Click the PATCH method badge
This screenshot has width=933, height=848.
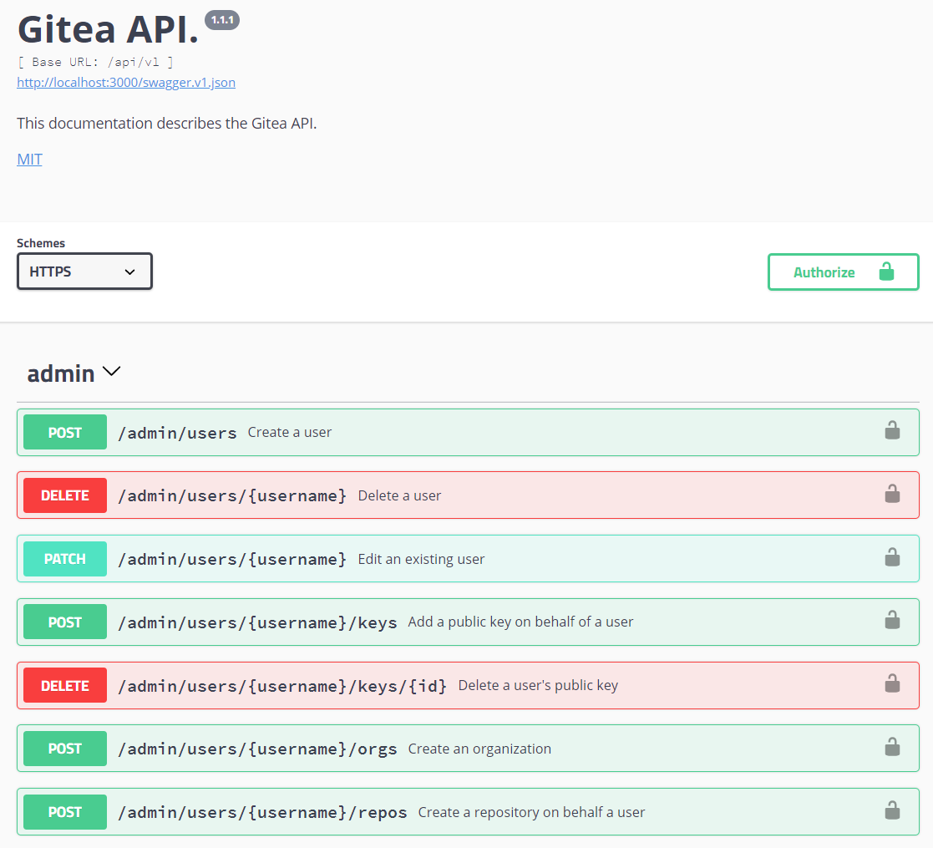[x=65, y=559]
